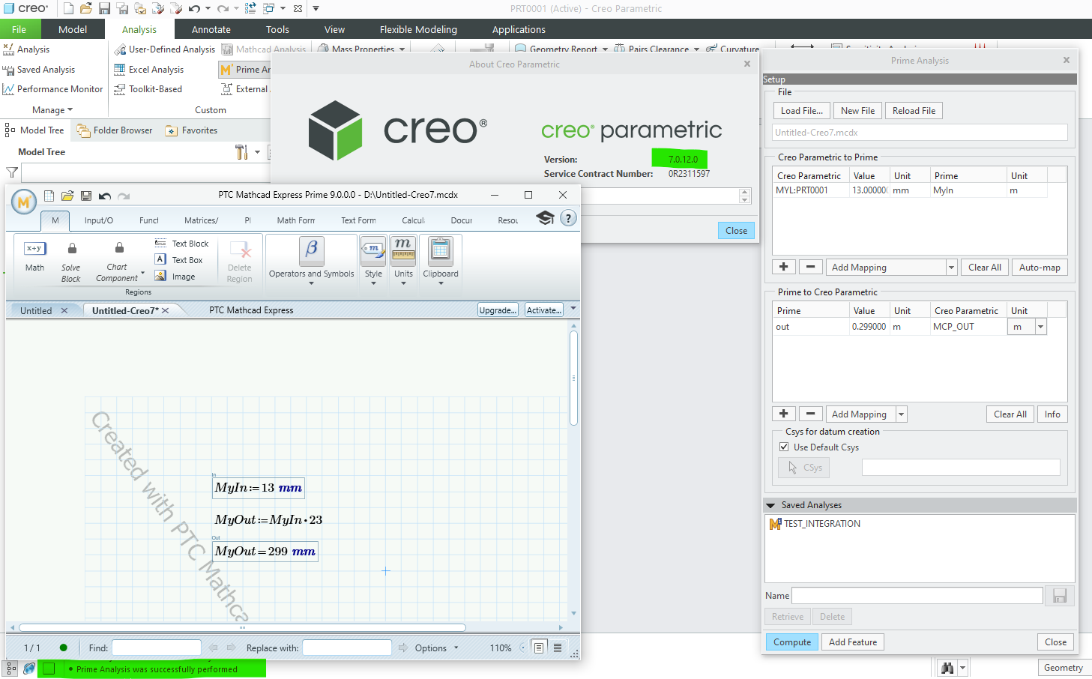Screen dimensions: 1092x679
Task: Insert a Text Block in Mathcad
Action: click(181, 244)
